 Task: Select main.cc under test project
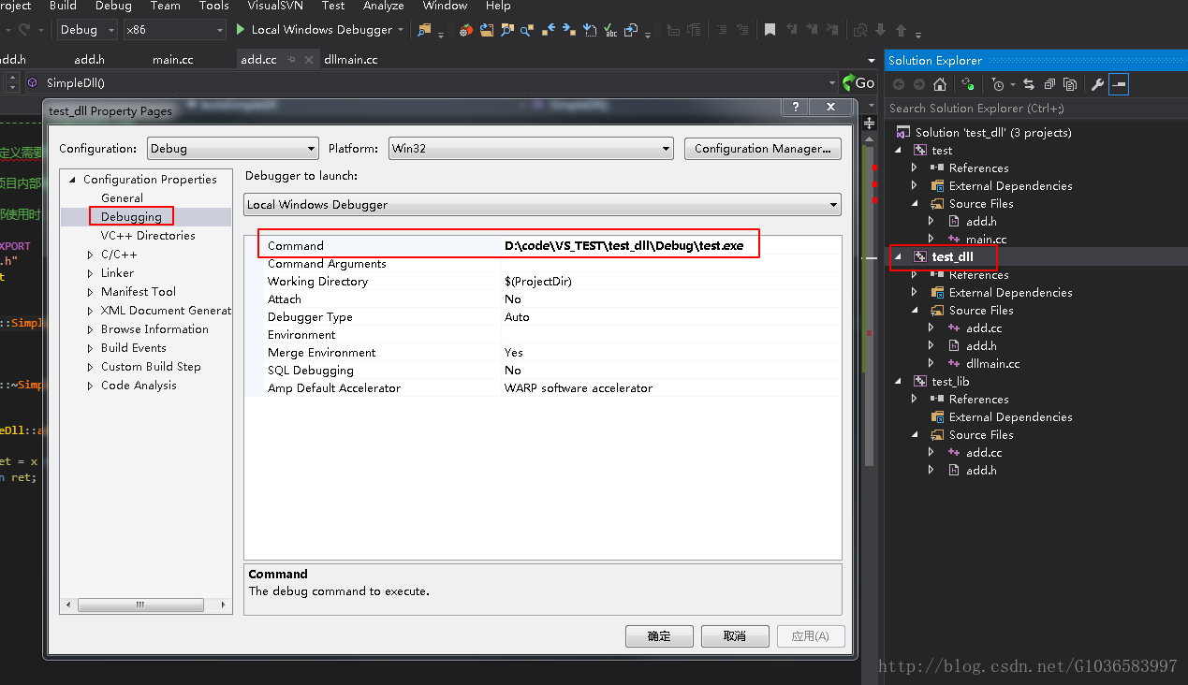tap(986, 240)
